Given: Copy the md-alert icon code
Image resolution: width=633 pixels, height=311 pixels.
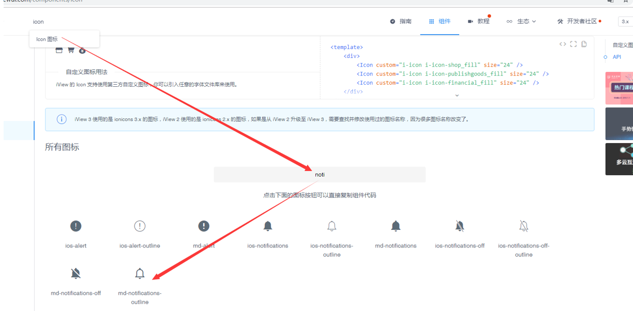Looking at the screenshot, I should (204, 226).
